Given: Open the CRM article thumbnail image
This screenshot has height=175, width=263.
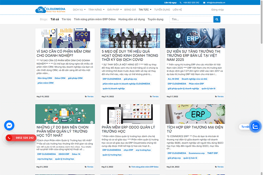Looking at the screenshot, I should click(x=65, y=38).
